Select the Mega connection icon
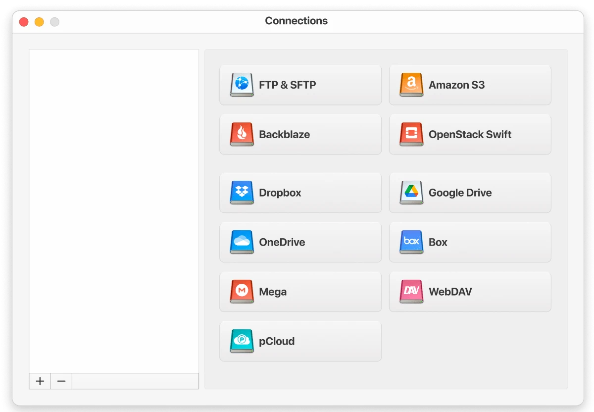This screenshot has width=594, height=412. (242, 292)
